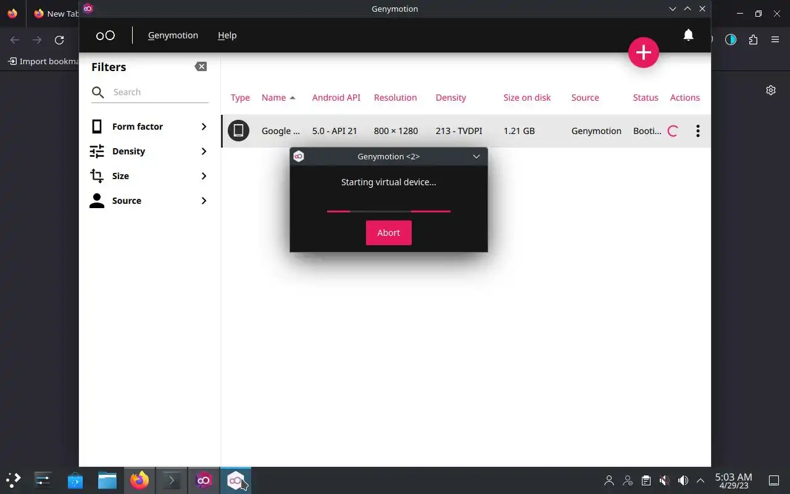
Task: Open the Genymotion menu
Action: pos(173,35)
